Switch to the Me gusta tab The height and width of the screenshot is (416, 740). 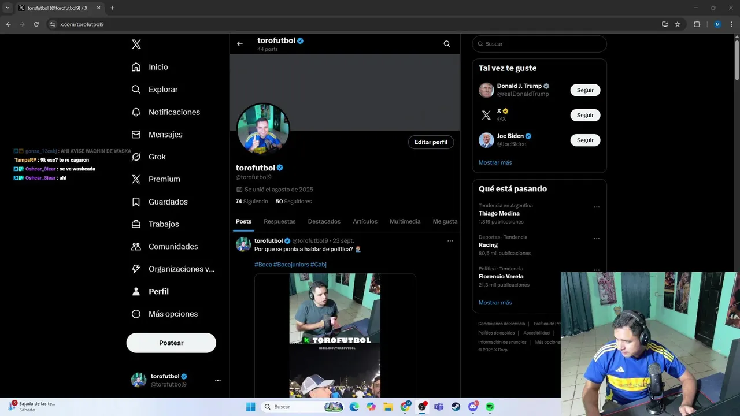(x=445, y=221)
